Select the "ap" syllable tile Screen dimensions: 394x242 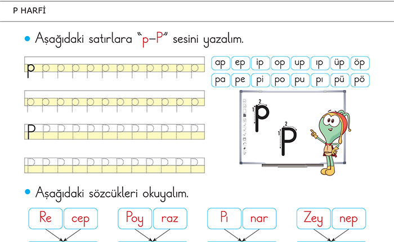point(221,63)
